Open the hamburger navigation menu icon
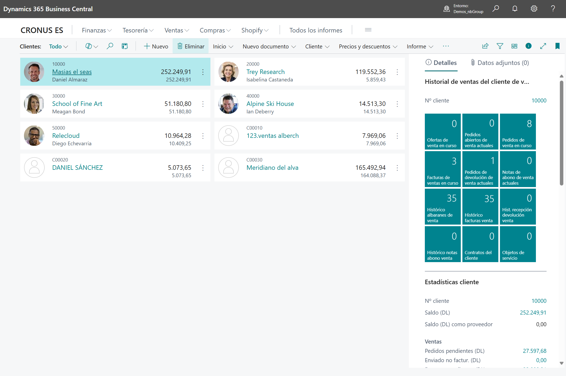 (368, 30)
